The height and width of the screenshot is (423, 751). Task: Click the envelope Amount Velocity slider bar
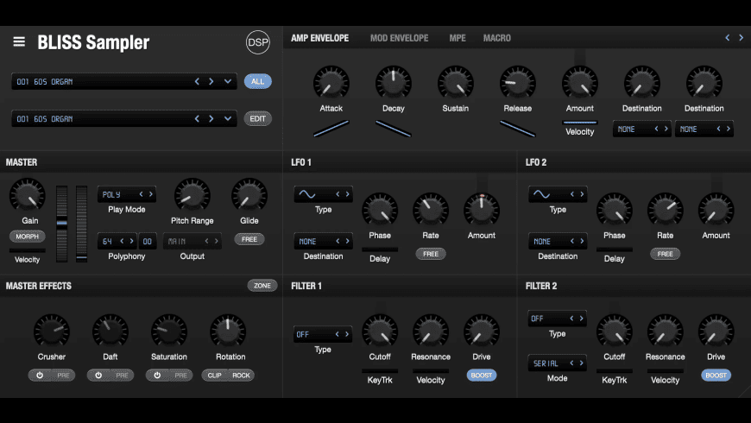click(579, 123)
